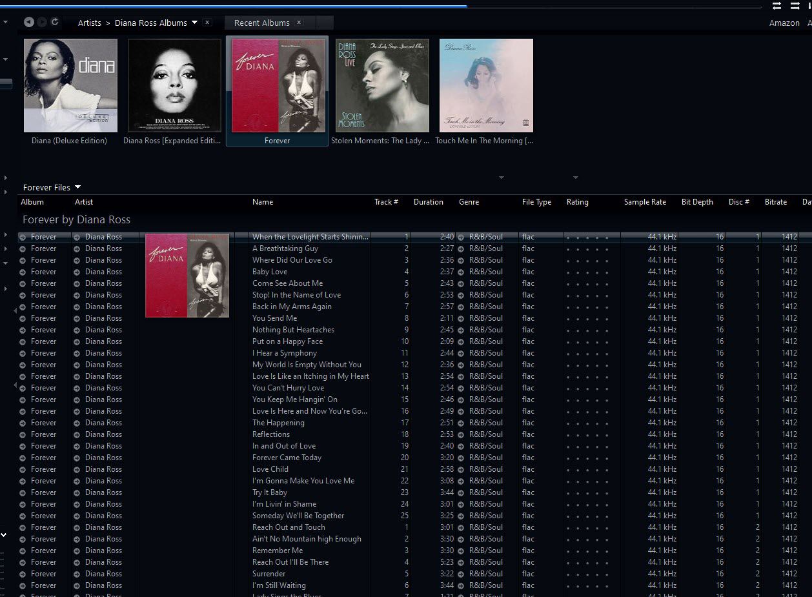Open the Amazon link
Image resolution: width=812 pixels, height=597 pixels.
click(784, 23)
